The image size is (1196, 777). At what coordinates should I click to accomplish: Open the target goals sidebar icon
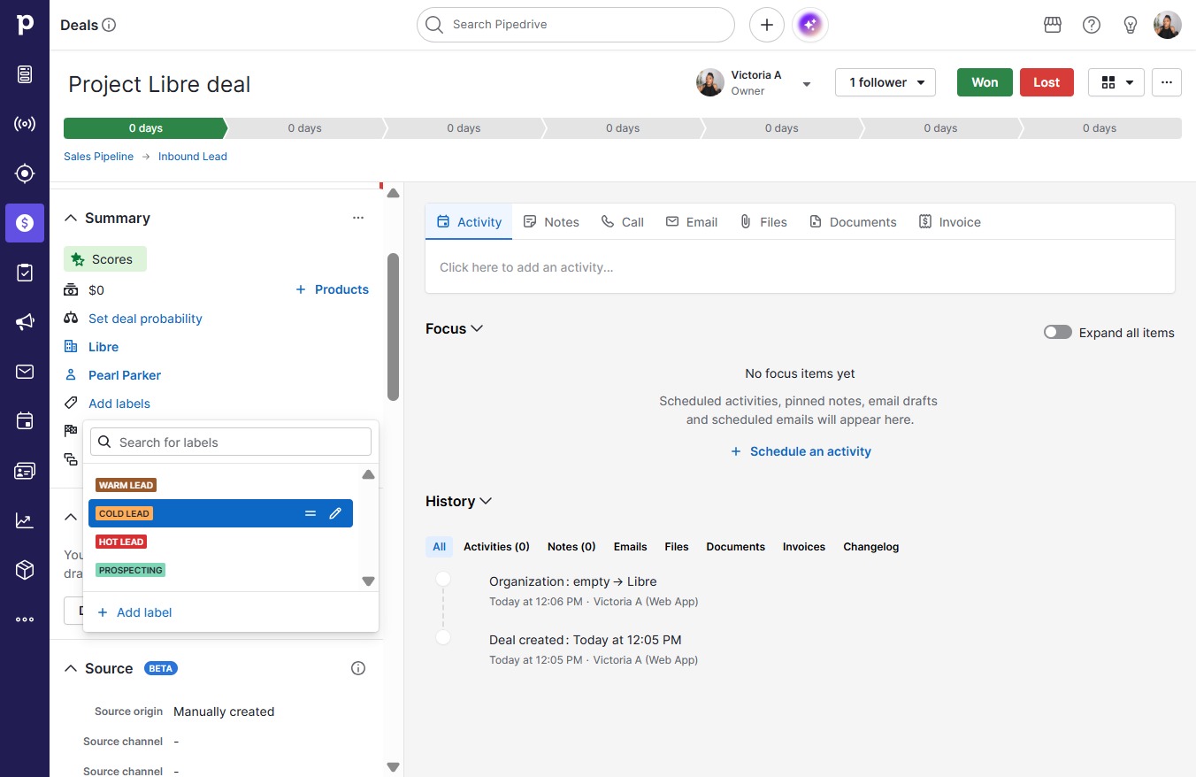[25, 173]
